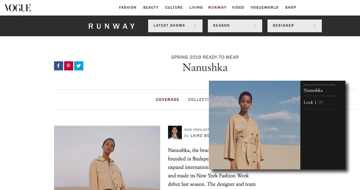Click Laird's author avatar photo
Viewport: 360px width, 190px height.
[175, 132]
